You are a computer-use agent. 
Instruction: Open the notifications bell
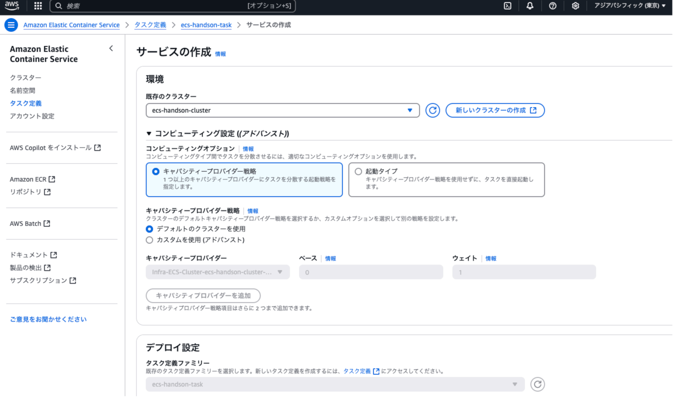(530, 6)
